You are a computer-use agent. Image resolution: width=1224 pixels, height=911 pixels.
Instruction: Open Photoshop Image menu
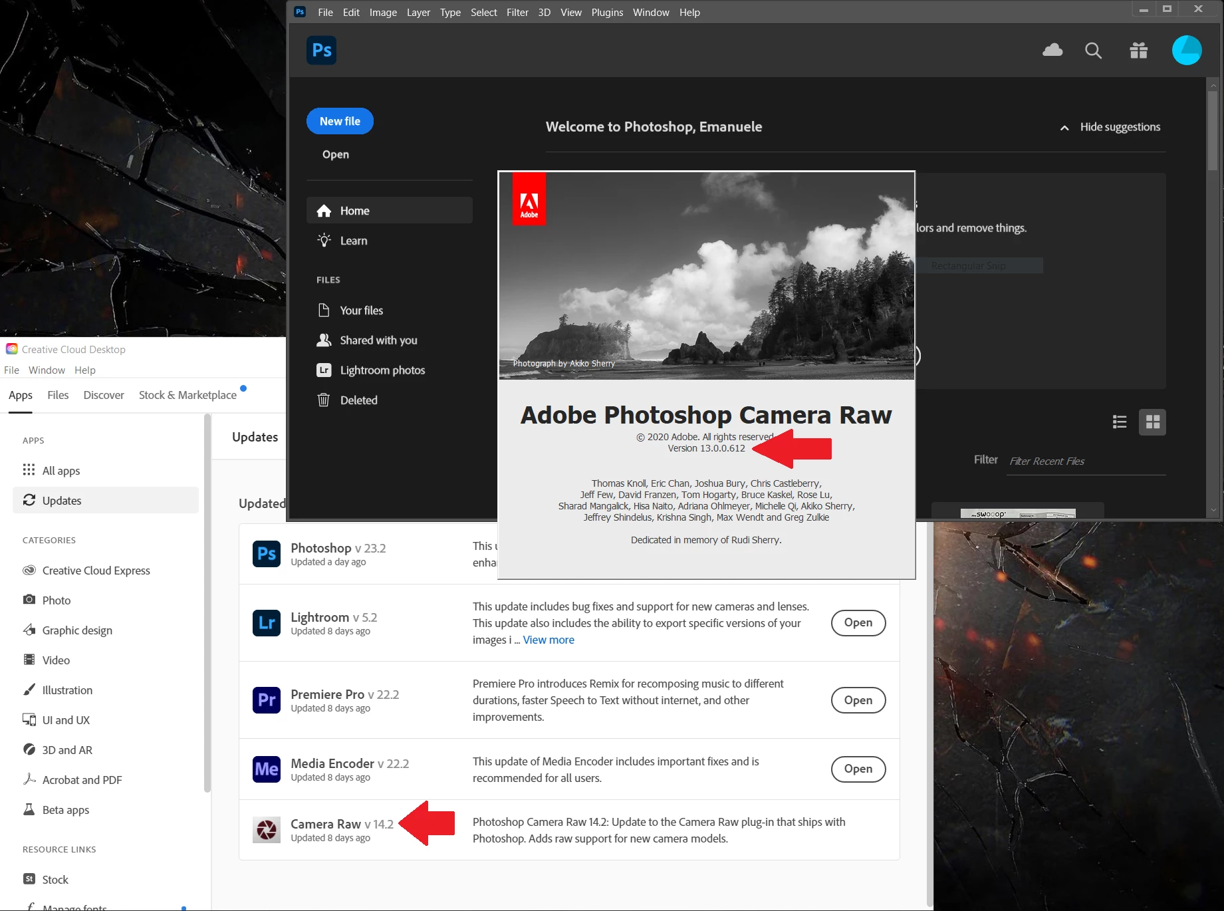click(x=383, y=13)
